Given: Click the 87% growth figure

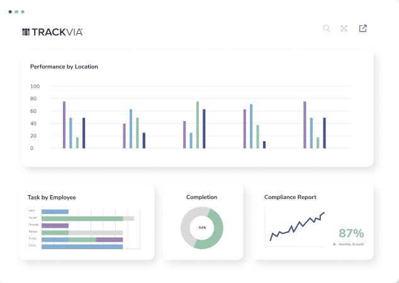Looking at the screenshot, I should pyautogui.click(x=351, y=233).
